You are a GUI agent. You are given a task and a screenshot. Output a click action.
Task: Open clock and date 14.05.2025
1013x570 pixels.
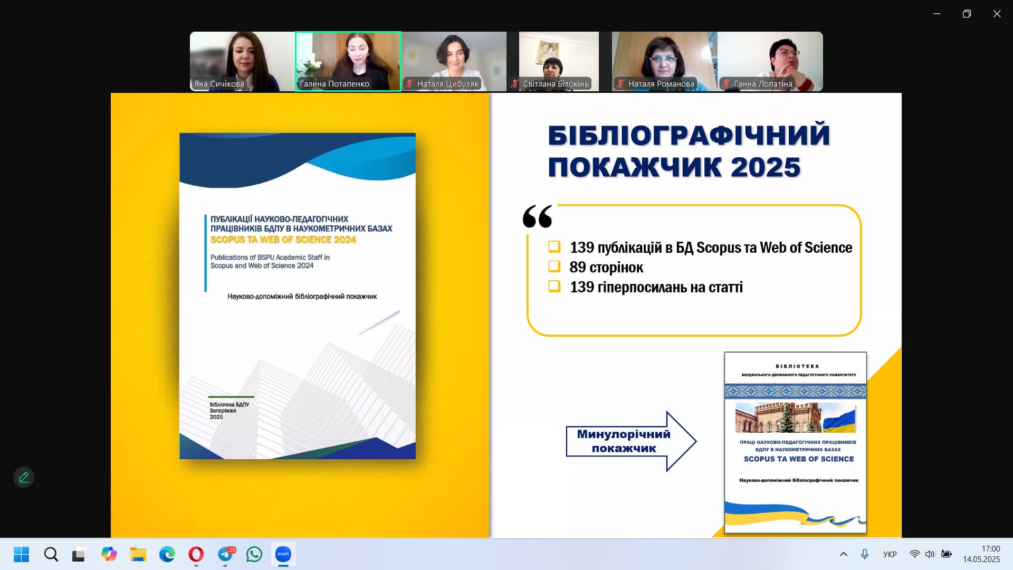tap(981, 554)
